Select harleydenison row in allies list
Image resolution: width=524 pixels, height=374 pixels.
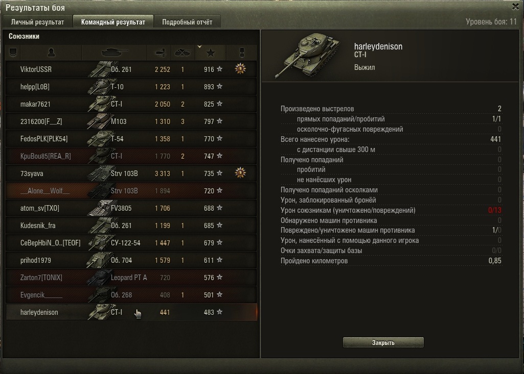tap(131, 312)
